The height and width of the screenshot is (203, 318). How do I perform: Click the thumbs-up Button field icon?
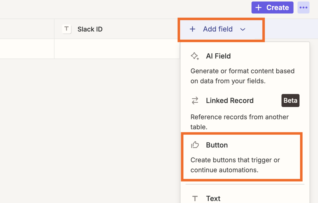(x=195, y=145)
